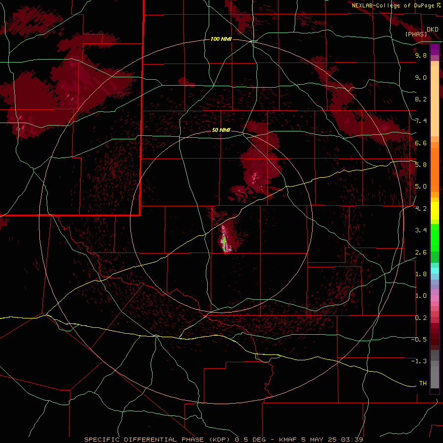
Task: Click the 1.0 value on the color scale
Action: (421, 295)
